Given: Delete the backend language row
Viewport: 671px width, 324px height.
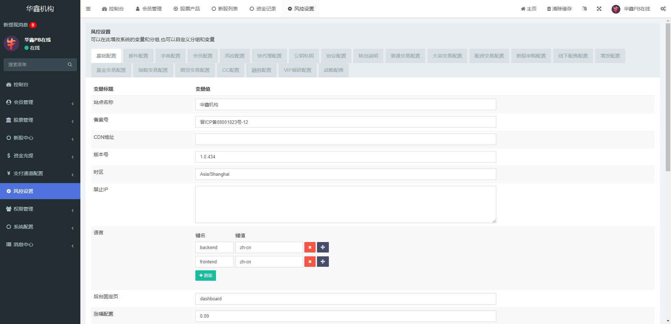Looking at the screenshot, I should (310, 247).
